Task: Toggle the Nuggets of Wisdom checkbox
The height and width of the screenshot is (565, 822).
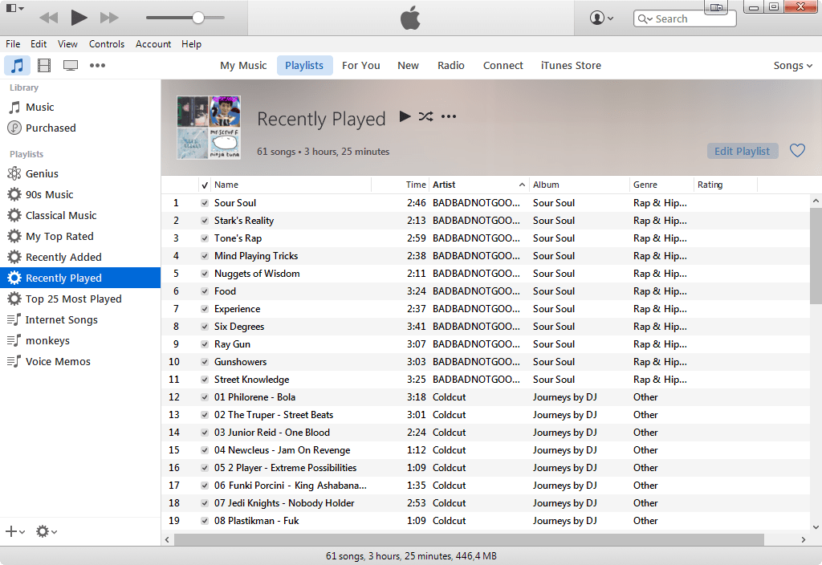Action: 205,274
